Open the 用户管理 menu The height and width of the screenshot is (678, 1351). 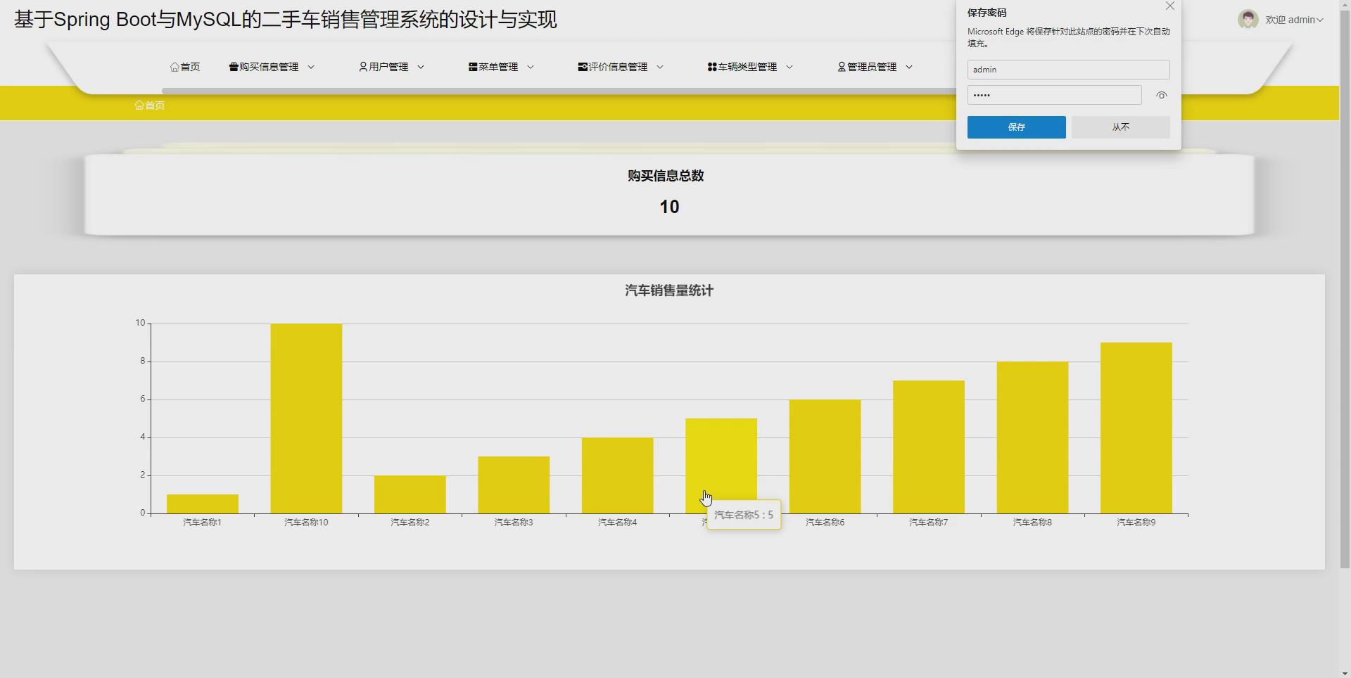(392, 67)
